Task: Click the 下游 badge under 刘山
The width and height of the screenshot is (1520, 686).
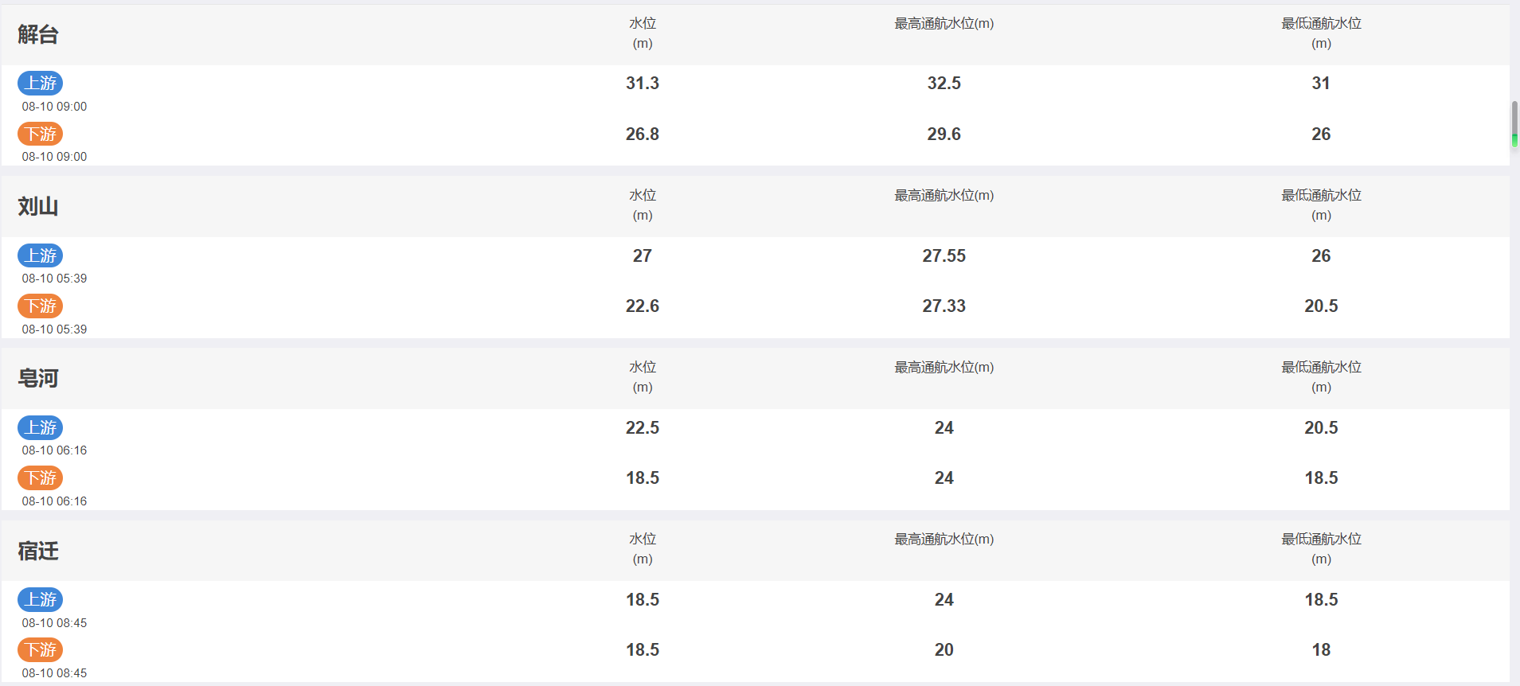Action: pos(41,306)
